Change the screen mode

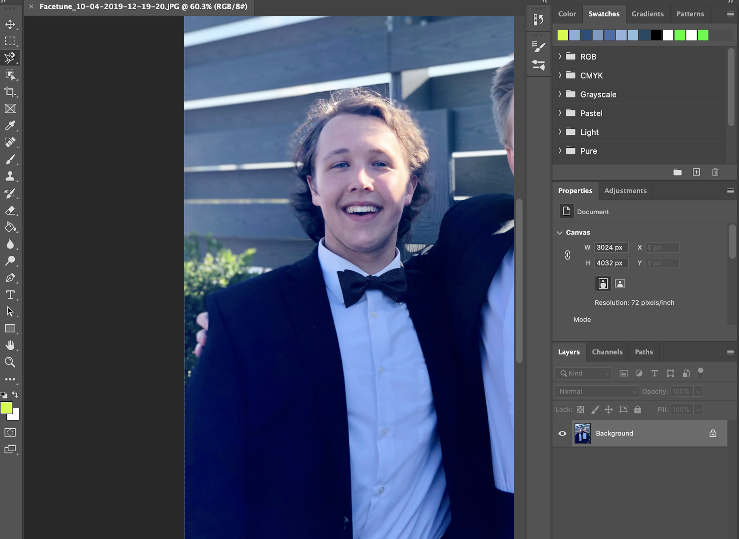point(10,449)
